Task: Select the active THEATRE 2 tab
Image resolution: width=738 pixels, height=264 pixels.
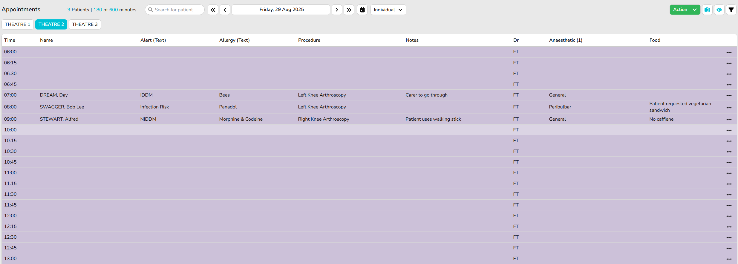Action: [51, 24]
